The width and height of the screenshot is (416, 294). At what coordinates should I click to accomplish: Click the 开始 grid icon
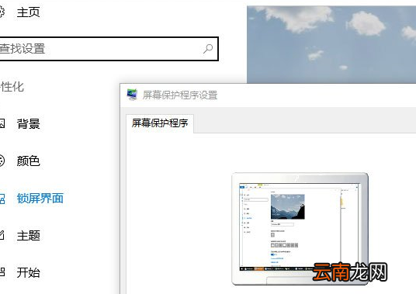pyautogui.click(x=2, y=272)
